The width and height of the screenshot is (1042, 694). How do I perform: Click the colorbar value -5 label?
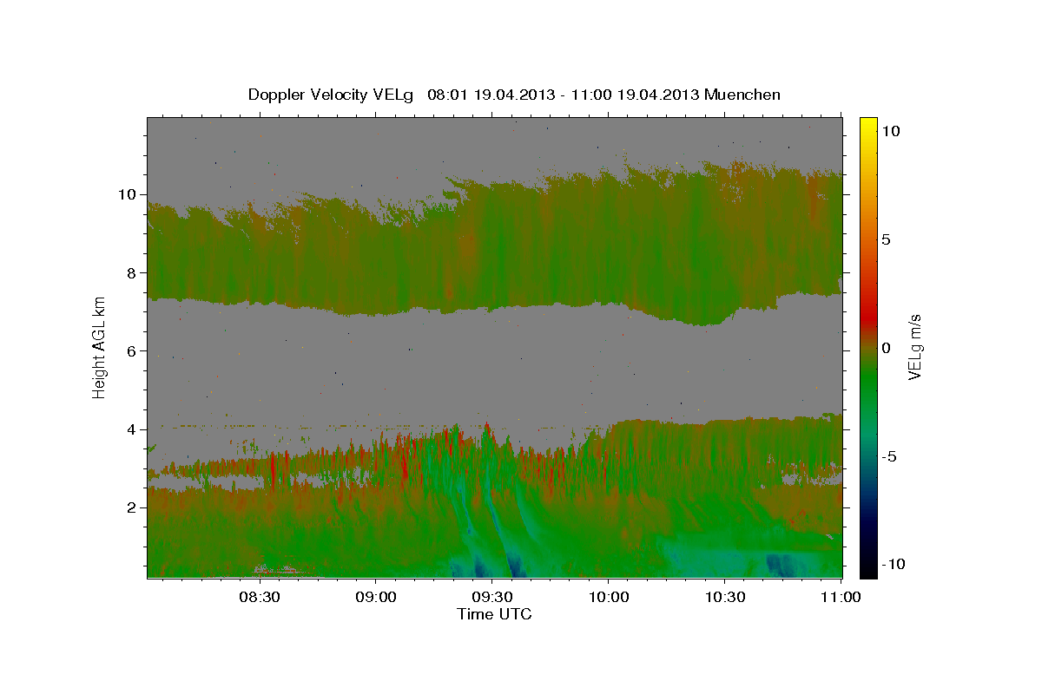pyautogui.click(x=888, y=456)
